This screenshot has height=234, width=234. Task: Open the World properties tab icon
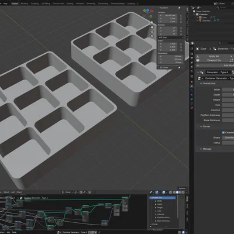(x=192, y=71)
